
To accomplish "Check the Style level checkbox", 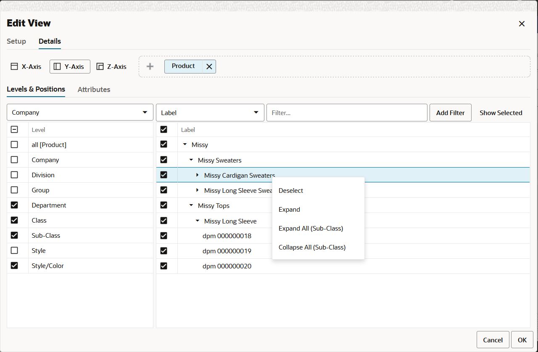I will click(x=14, y=250).
